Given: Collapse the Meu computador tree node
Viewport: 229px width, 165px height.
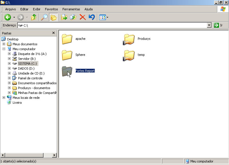Looking at the screenshot, I should [4, 49].
